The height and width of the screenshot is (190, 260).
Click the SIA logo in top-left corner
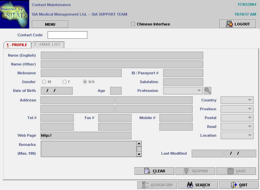pyautogui.click(x=15, y=15)
